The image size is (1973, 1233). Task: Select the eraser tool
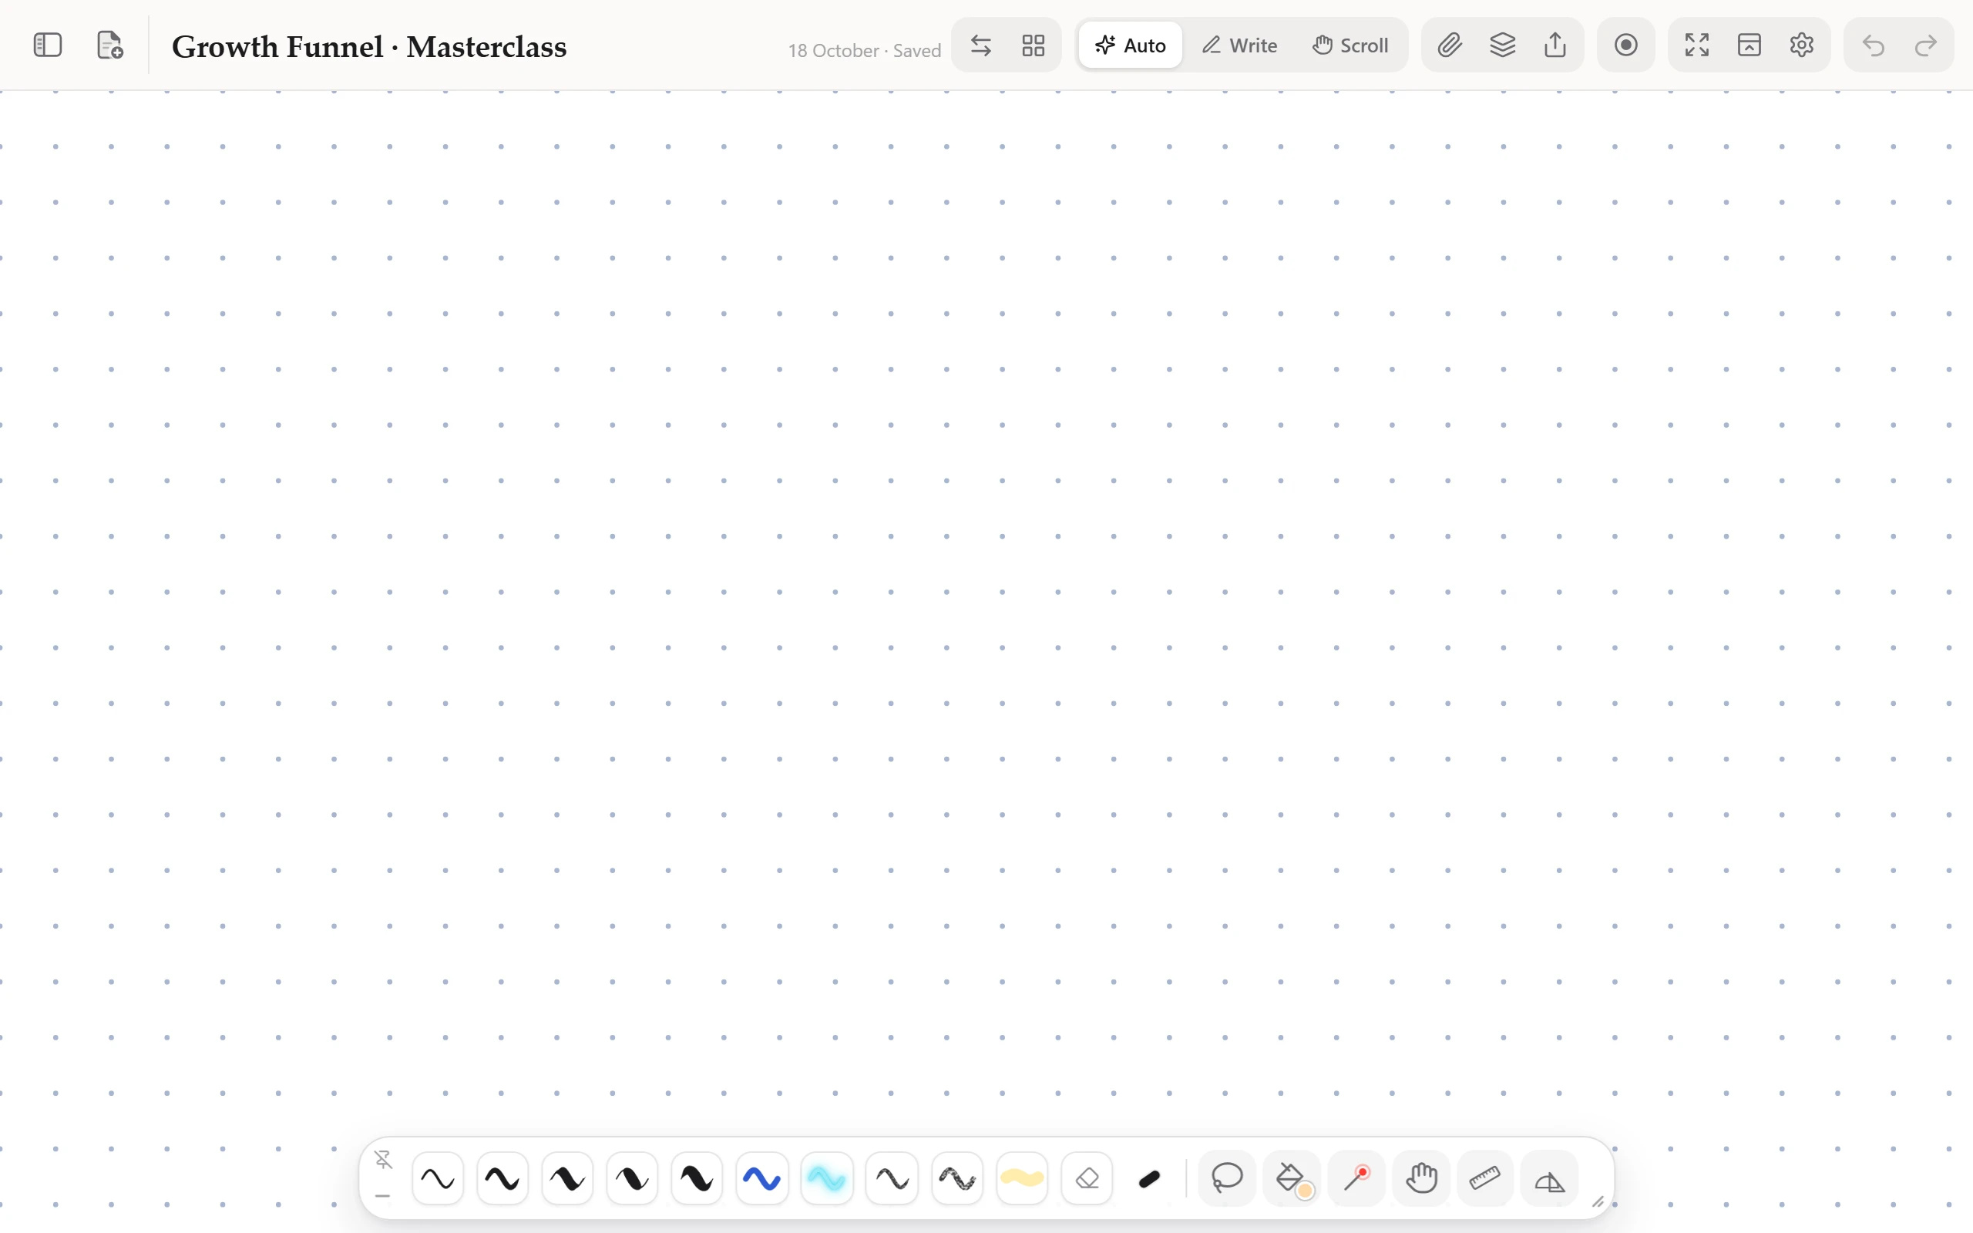(x=1087, y=1178)
